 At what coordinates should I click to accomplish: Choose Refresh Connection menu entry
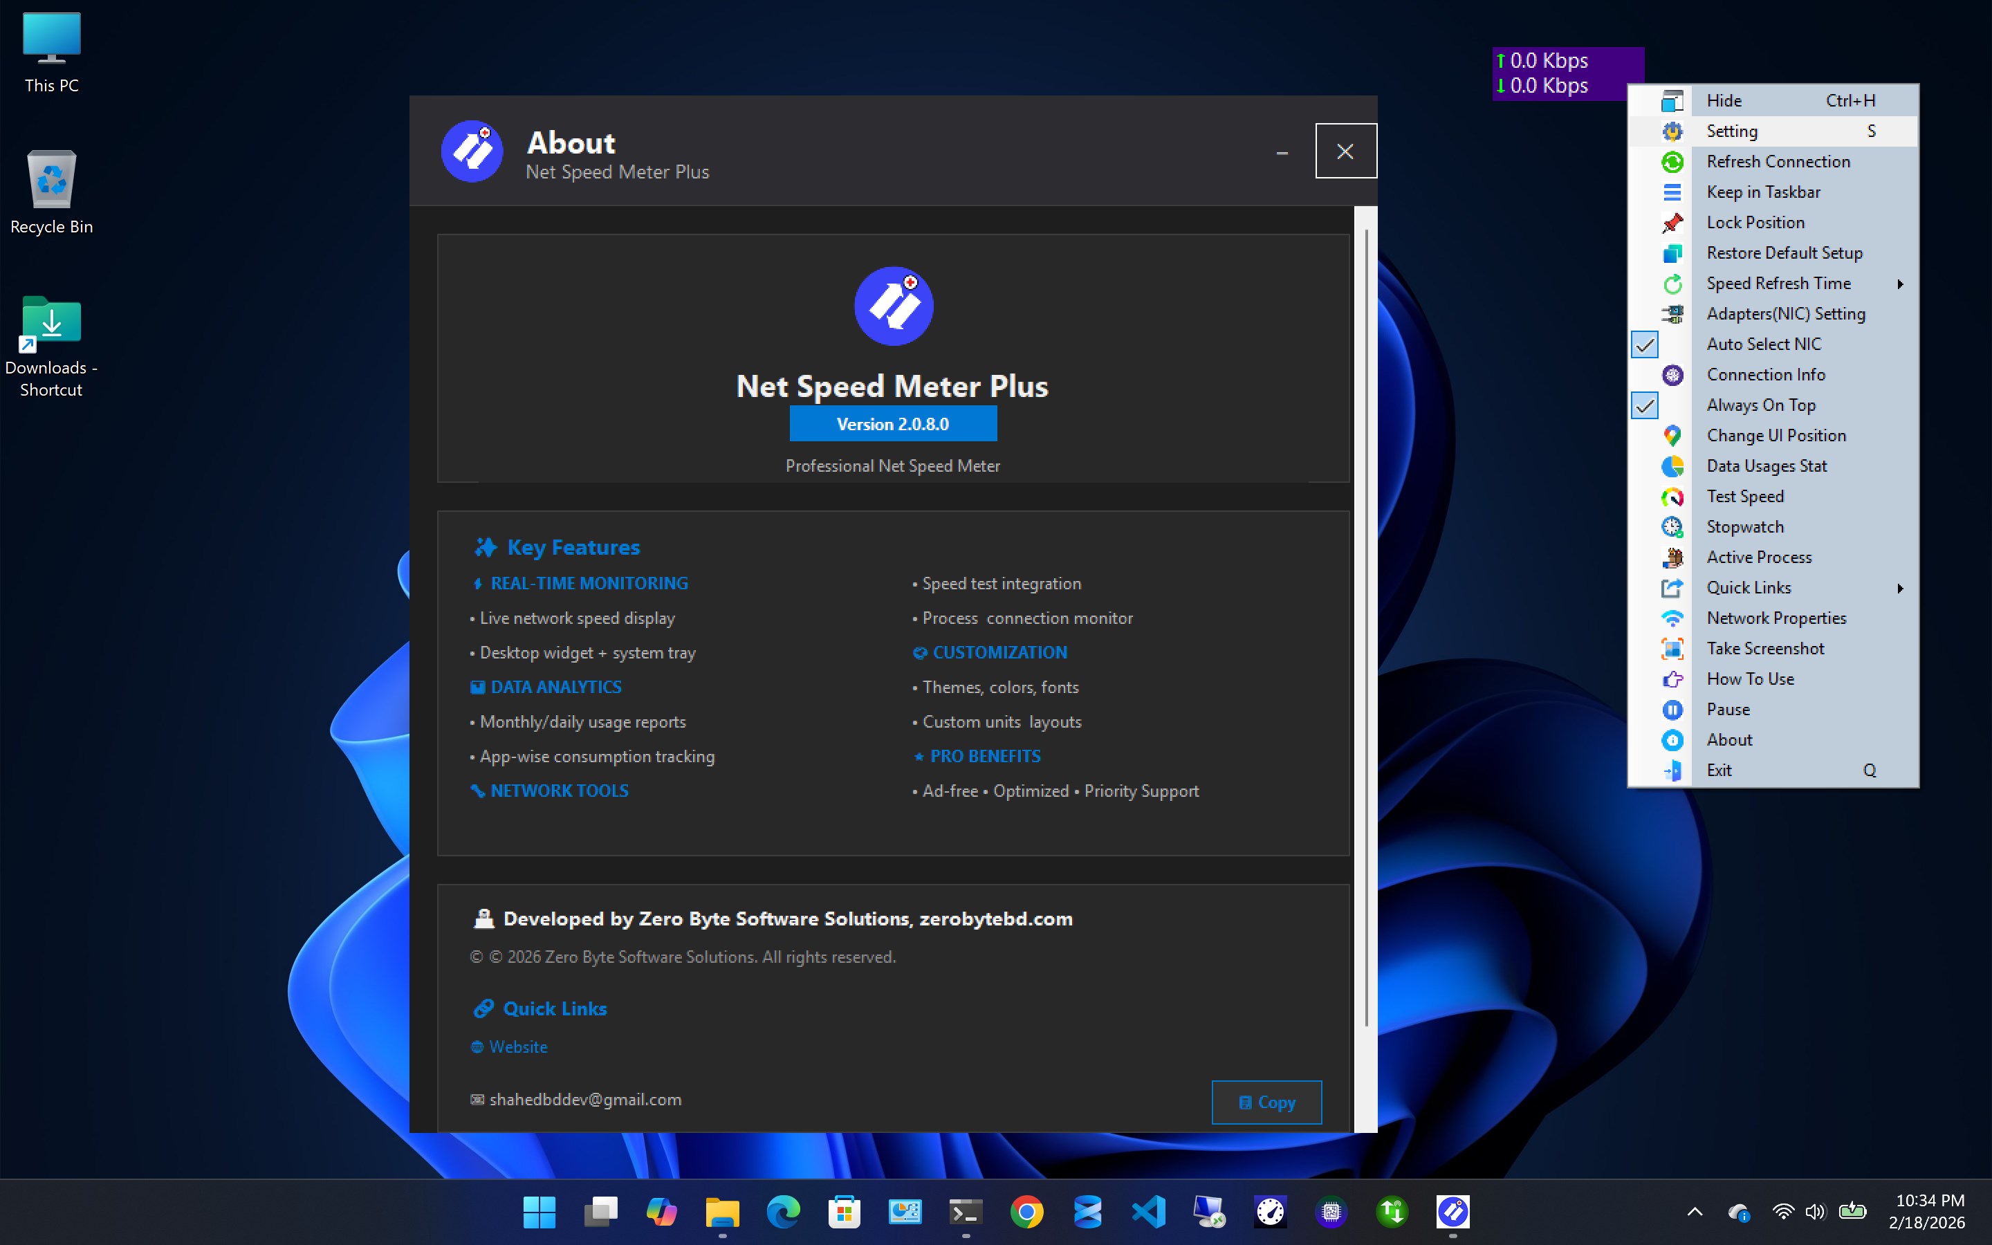pos(1773,163)
